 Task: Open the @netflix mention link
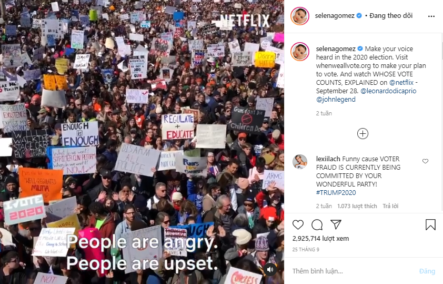(401, 82)
